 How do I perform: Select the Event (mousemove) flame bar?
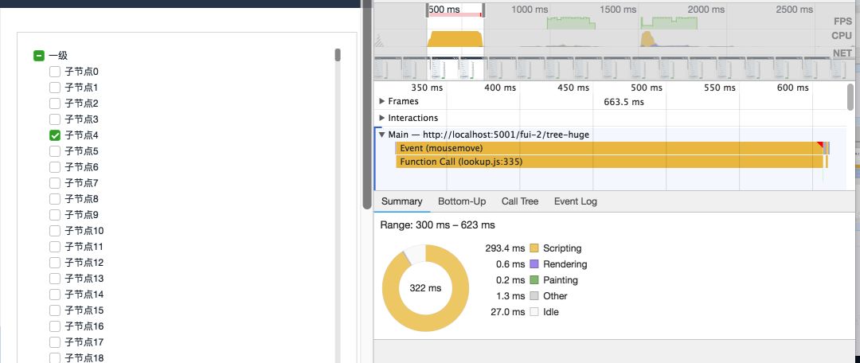click(x=605, y=148)
